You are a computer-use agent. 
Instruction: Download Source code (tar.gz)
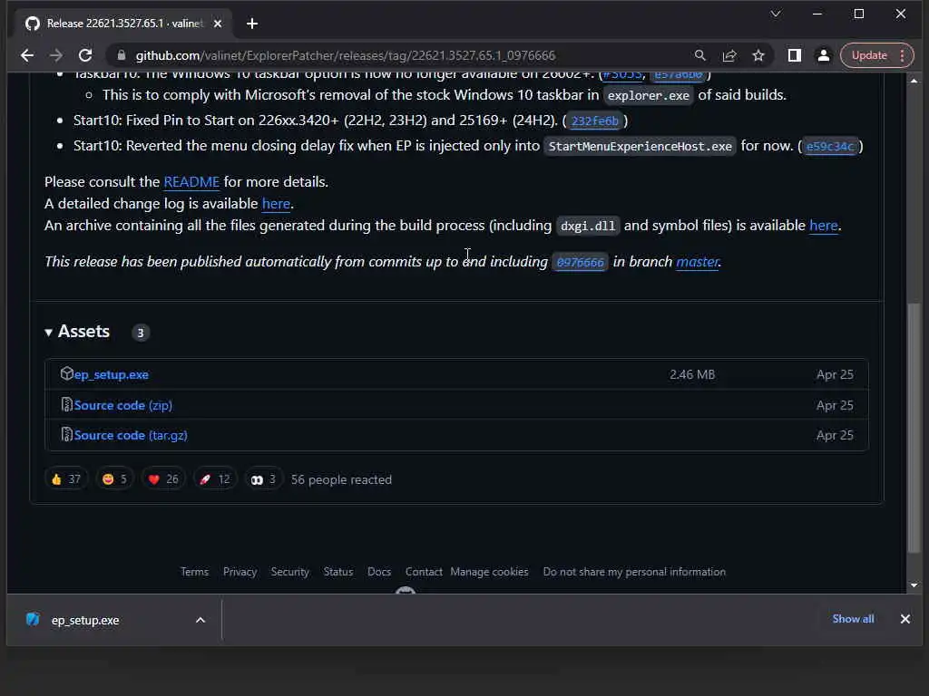click(131, 436)
